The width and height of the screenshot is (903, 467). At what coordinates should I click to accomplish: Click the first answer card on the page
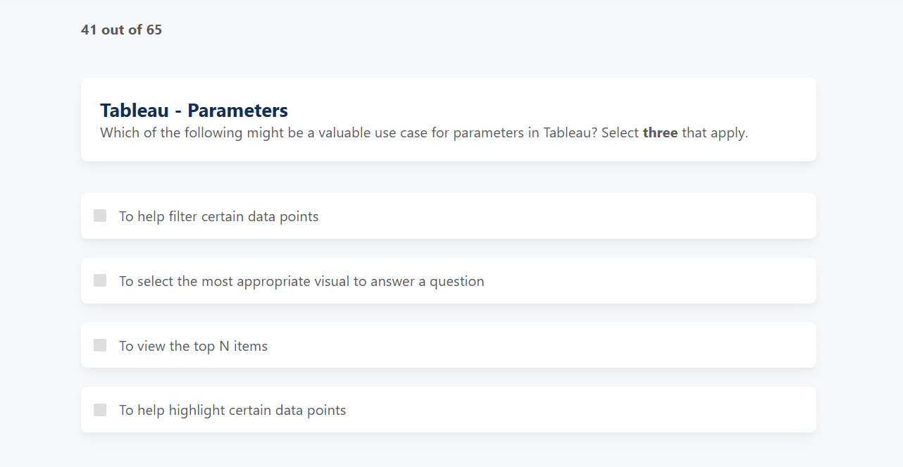(448, 216)
